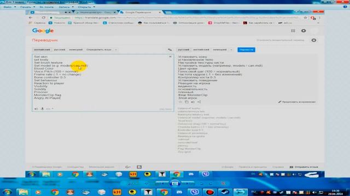Image resolution: width=350 pixels, height=196 pixels.
Task: Start the slideshow in Photo Viewer
Action: point(174,183)
